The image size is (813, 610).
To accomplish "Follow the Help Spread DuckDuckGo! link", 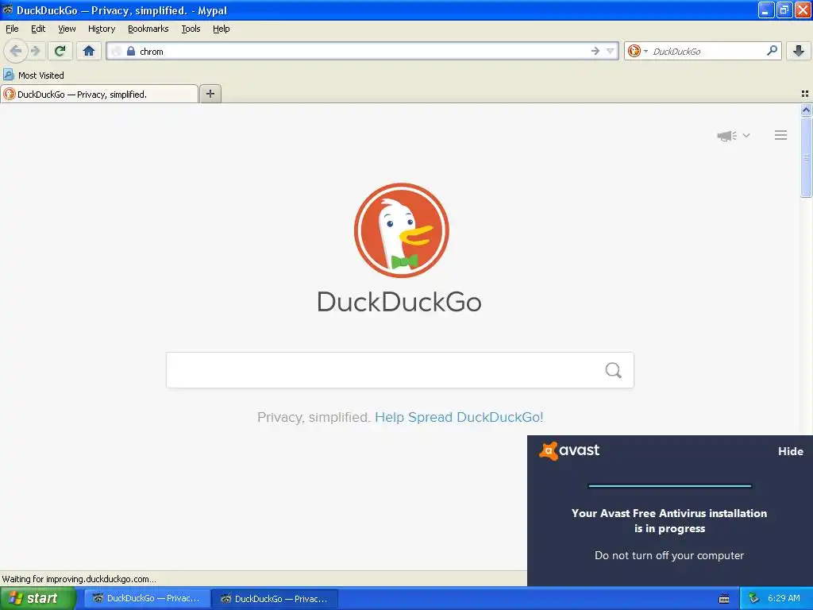I will coord(459,417).
